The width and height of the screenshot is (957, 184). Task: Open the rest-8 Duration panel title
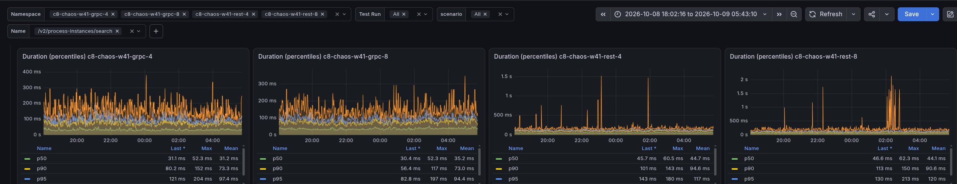794,57
